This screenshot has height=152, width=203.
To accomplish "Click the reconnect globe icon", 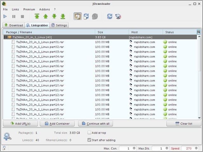I will coord(118,16).
